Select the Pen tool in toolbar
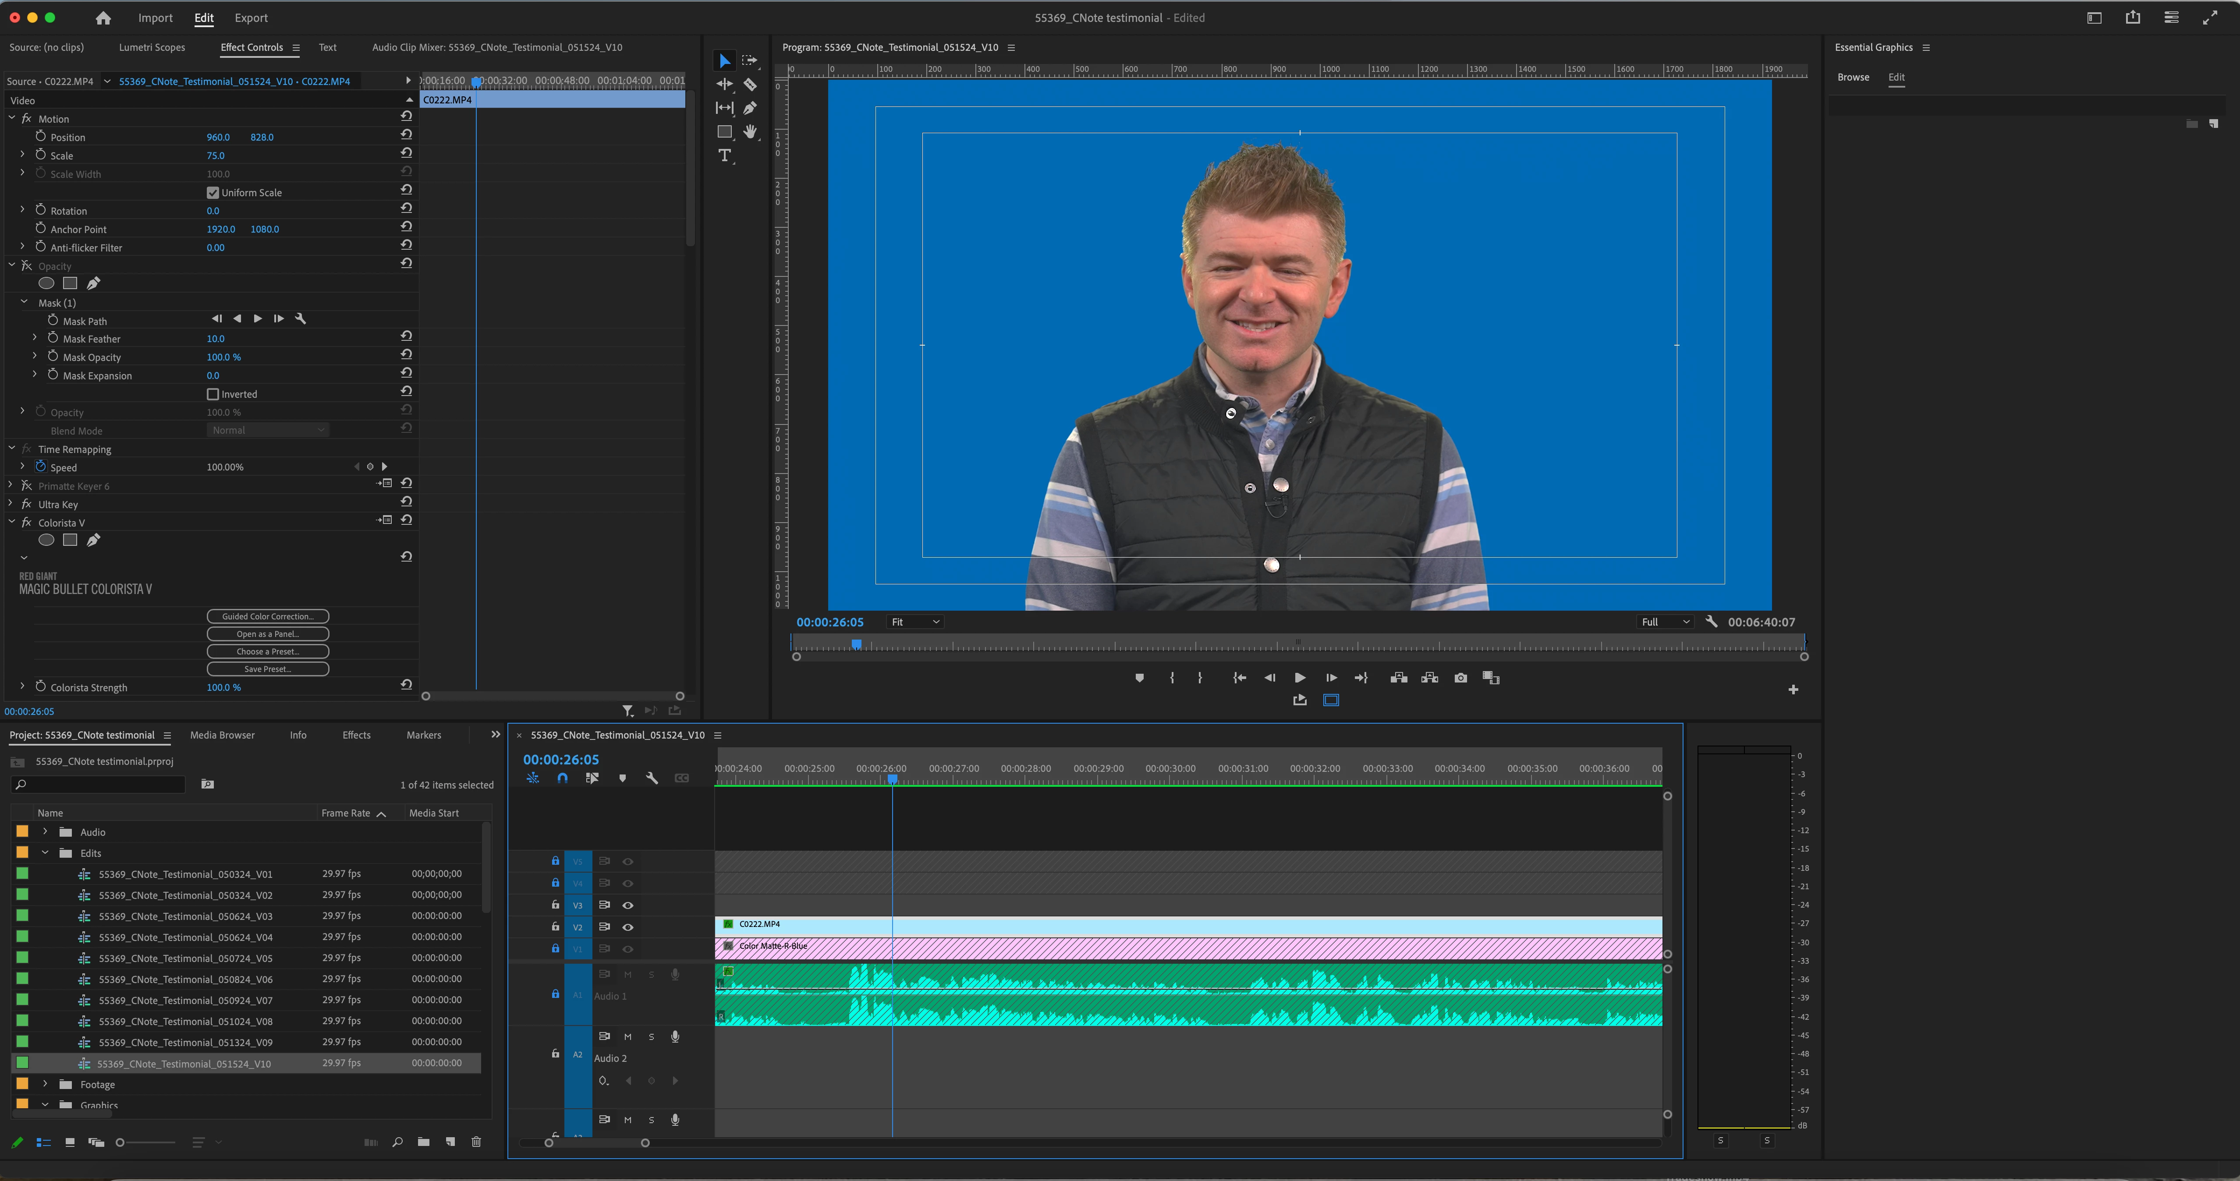 (x=750, y=108)
